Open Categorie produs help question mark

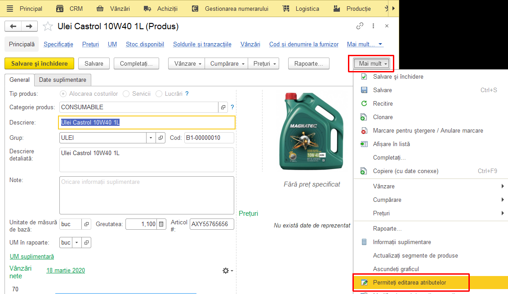tap(232, 107)
